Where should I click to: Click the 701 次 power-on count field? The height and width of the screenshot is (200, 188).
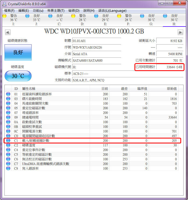click(x=170, y=60)
